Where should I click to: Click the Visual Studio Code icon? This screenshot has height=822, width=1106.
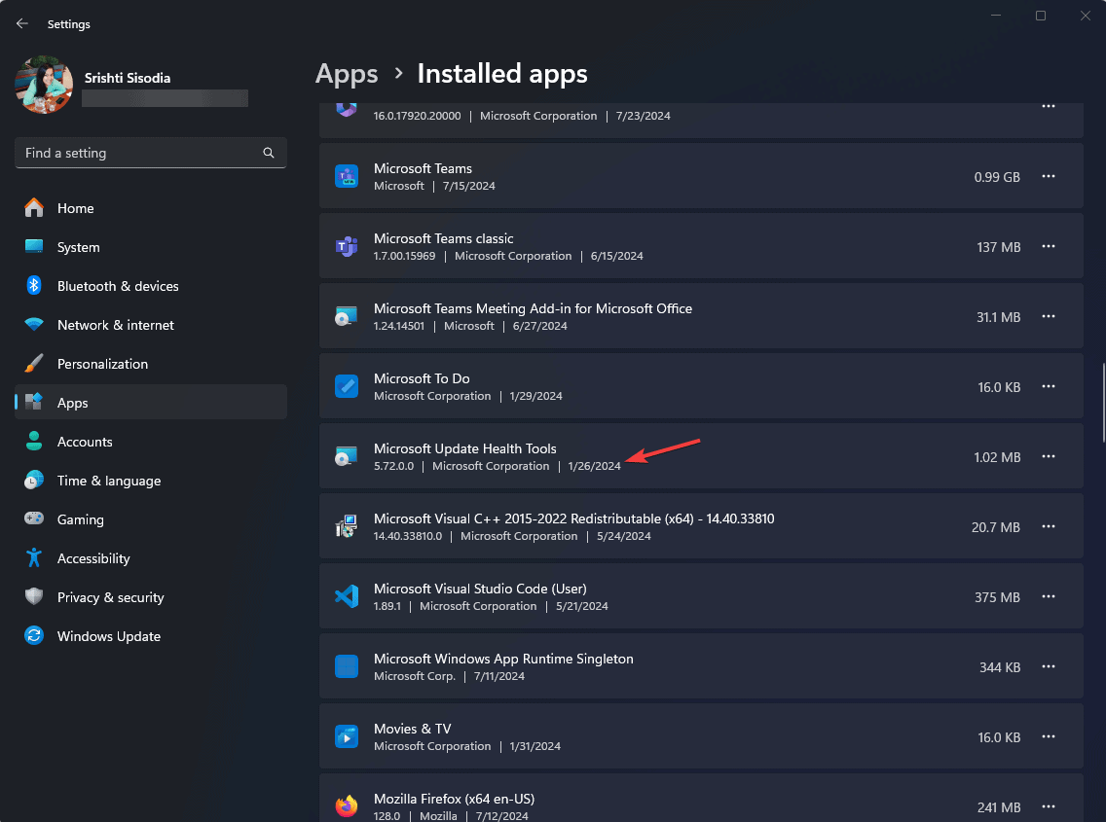(347, 596)
